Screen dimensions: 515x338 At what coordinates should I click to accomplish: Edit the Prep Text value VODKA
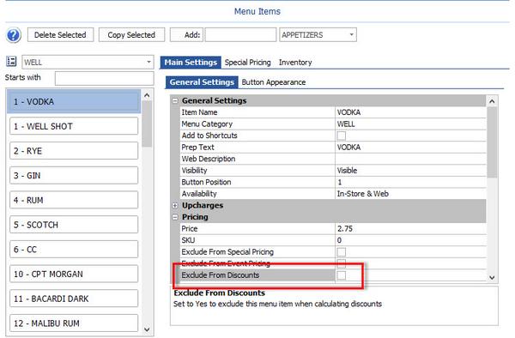(x=410, y=148)
